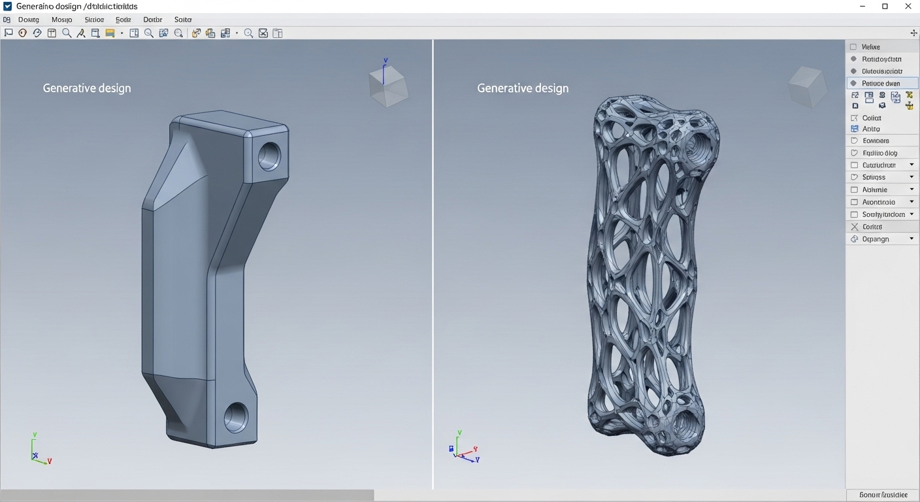
Task: Click the app logo in title bar
Action: click(x=7, y=7)
